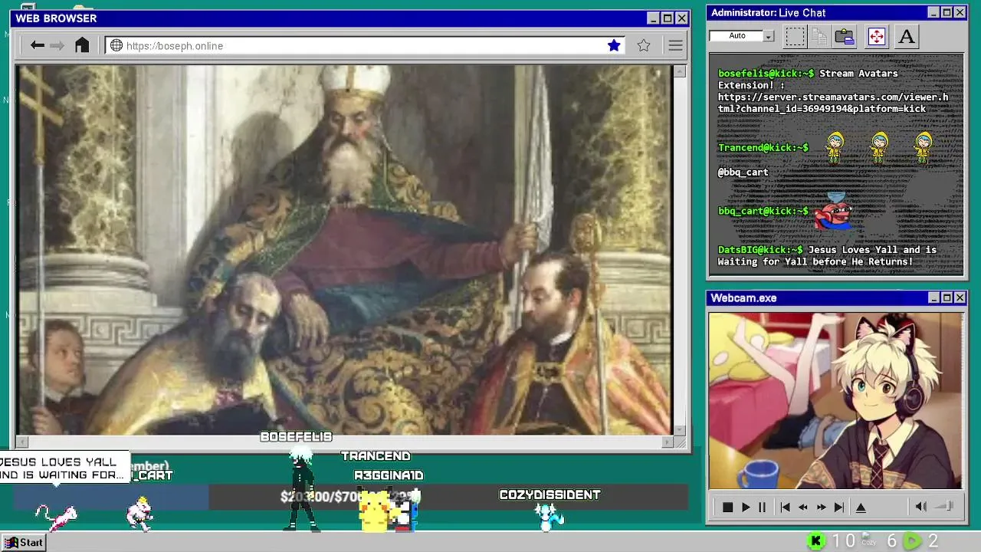This screenshot has height=552, width=981.
Task: Click the R3GGINA1D avatar name label
Action: [389, 475]
